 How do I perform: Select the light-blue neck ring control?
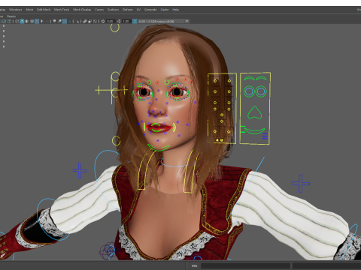pos(174,163)
